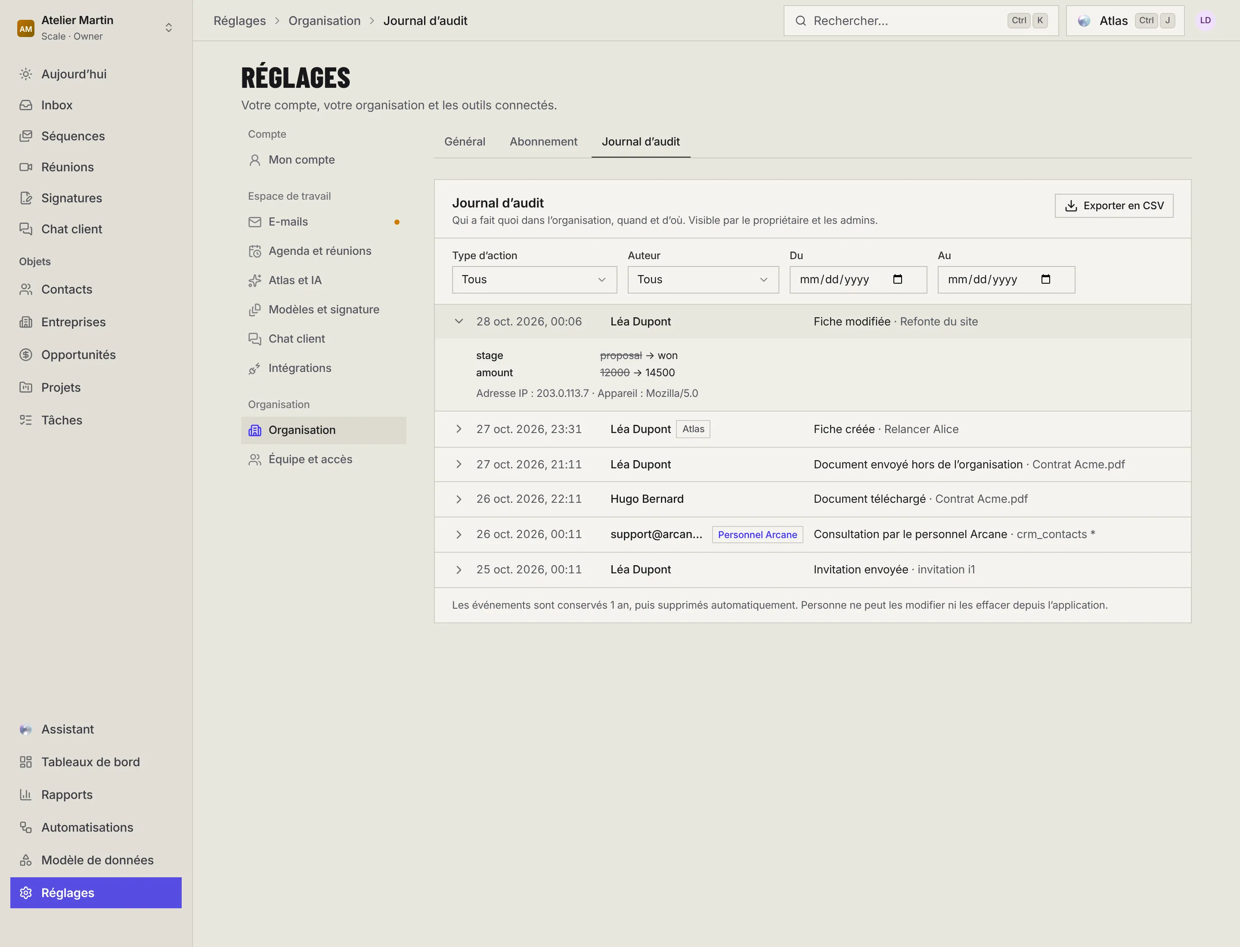The width and height of the screenshot is (1240, 947).
Task: Open the Type d'action dropdown
Action: [535, 280]
